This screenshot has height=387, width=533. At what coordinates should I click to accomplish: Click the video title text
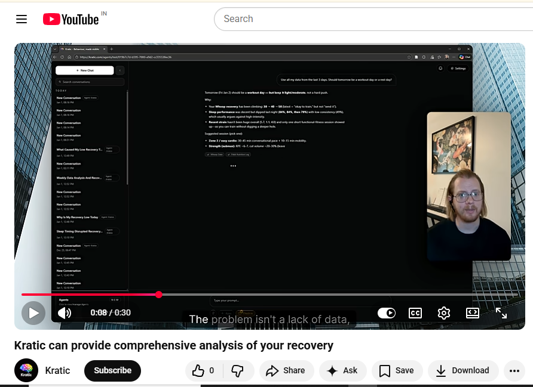point(174,345)
